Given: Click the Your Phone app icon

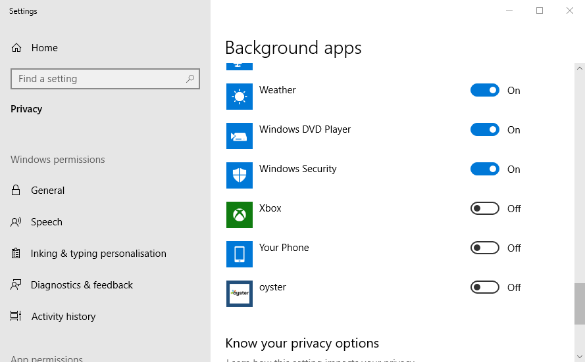Looking at the screenshot, I should point(240,254).
